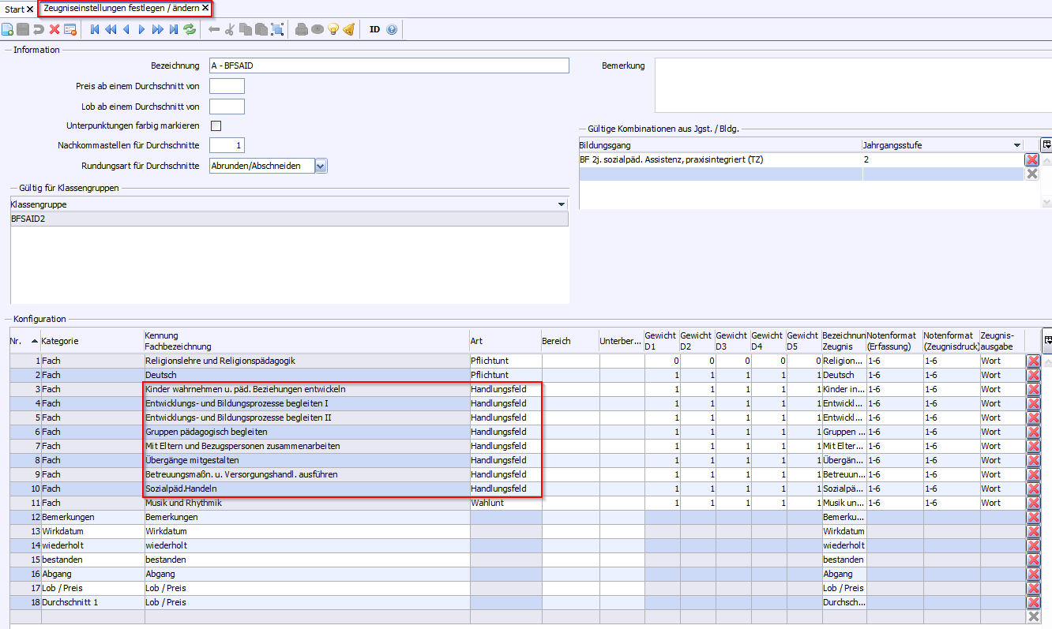
Task: Click the ID toolbar button
Action: [x=374, y=29]
